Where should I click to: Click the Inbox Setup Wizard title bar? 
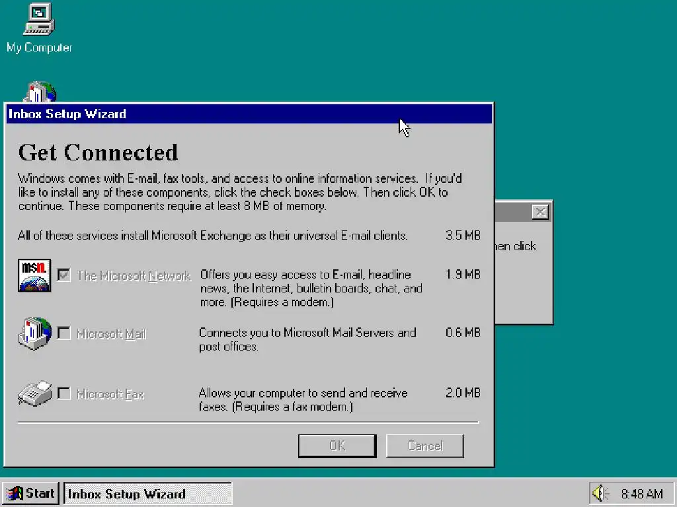tap(249, 114)
